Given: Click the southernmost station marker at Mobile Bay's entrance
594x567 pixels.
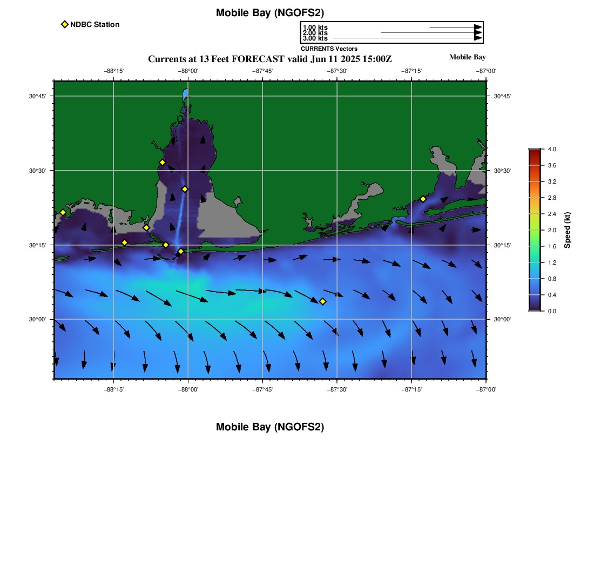Looking at the screenshot, I should tap(181, 251).
